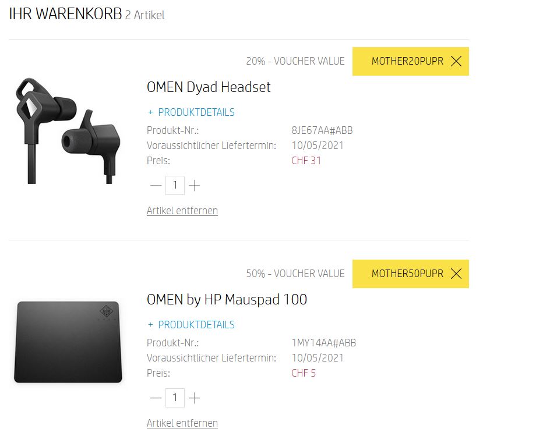
Task: Focus the Mauspad 100 quantity input field
Action: (x=175, y=398)
